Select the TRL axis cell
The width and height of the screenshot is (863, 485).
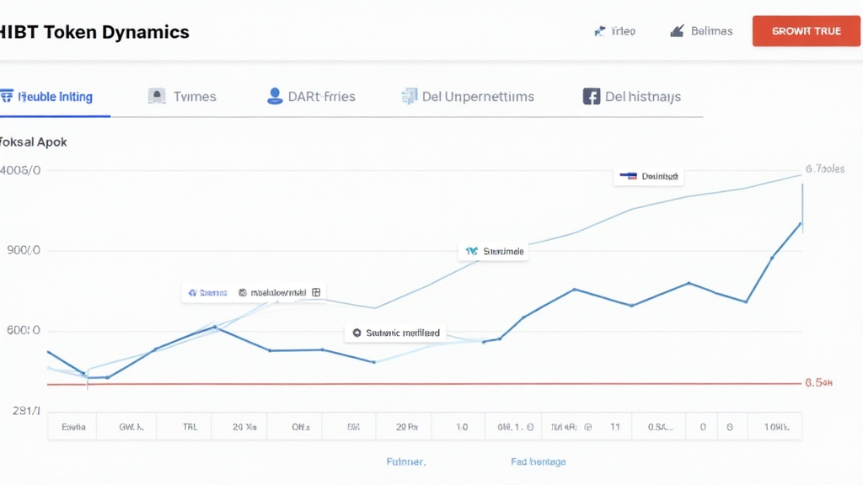190,427
